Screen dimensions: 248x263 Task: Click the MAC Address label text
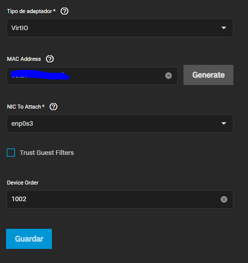coord(24,59)
